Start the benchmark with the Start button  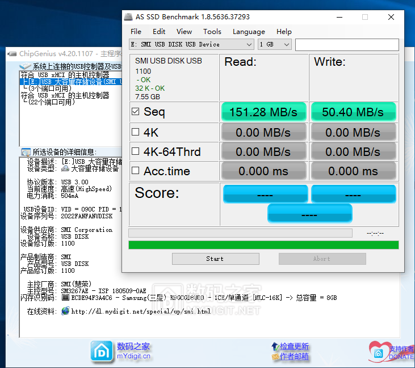coord(215,259)
